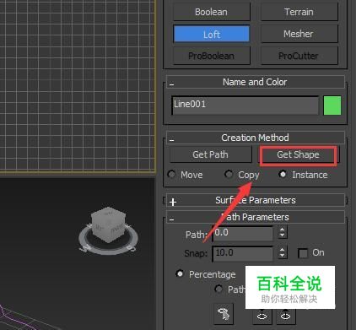Screen dimensions: 356x330
Task: Click the ViewCube in the viewport
Action: coord(108,225)
